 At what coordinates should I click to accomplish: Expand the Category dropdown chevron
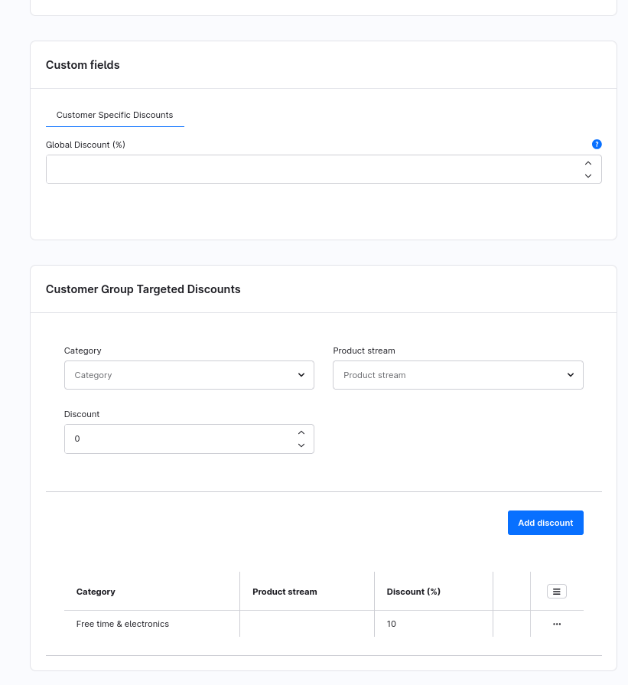(x=301, y=375)
